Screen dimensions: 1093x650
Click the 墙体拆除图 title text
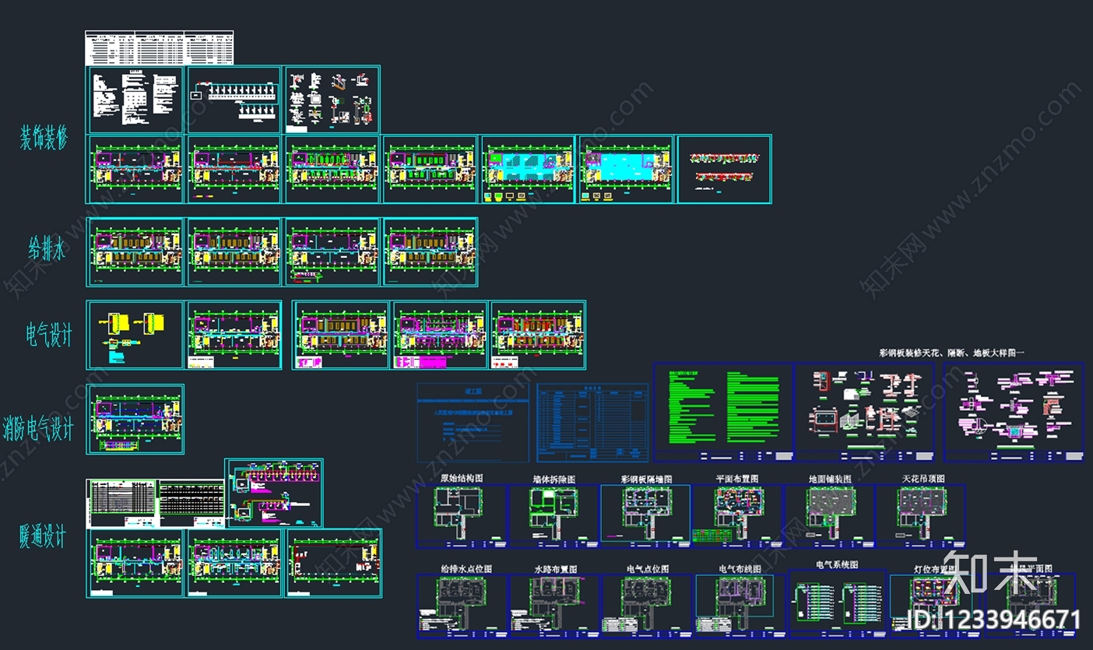tap(554, 479)
